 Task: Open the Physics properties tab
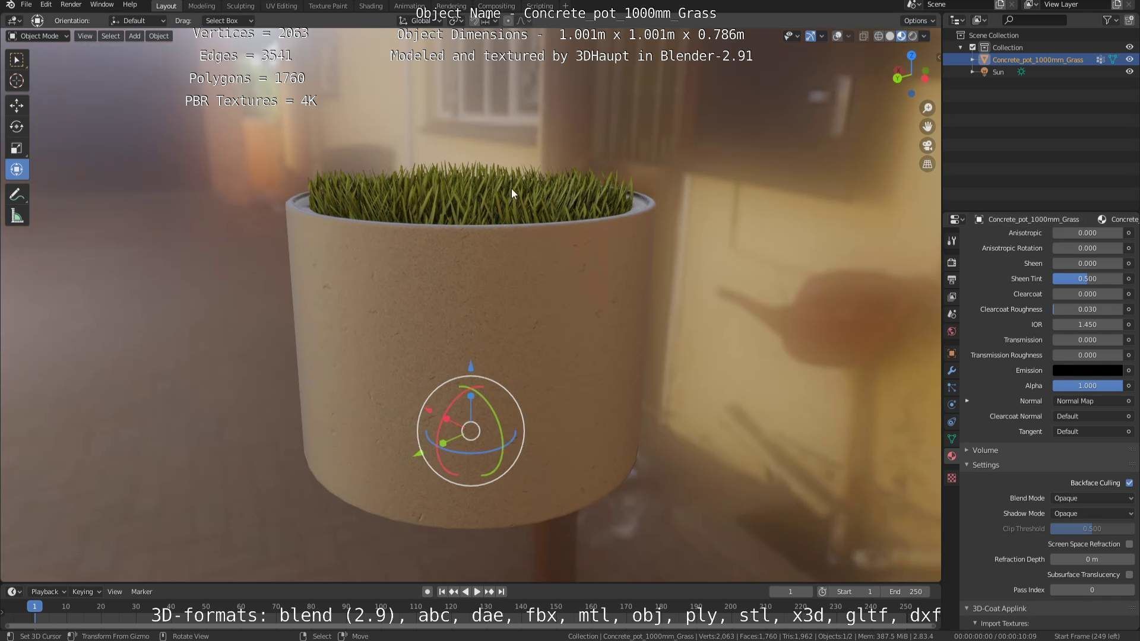tap(952, 405)
